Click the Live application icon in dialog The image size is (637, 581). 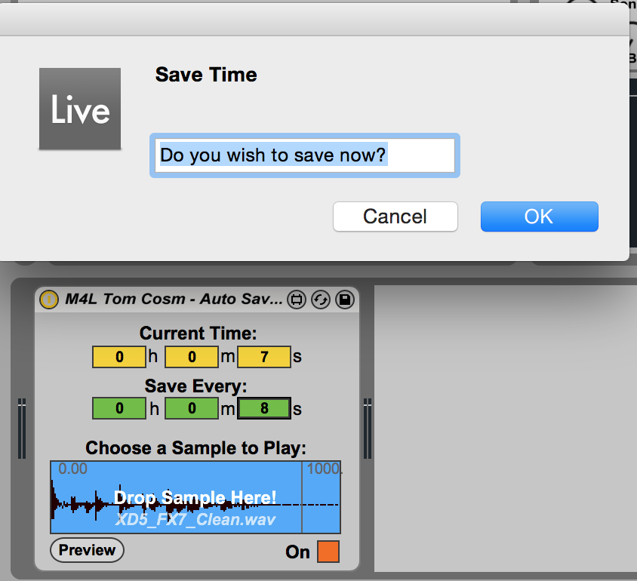point(80,109)
